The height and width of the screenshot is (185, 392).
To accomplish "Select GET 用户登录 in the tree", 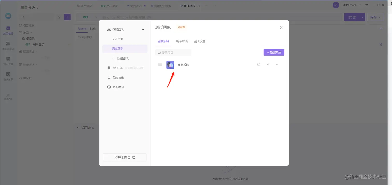I will tap(35, 45).
